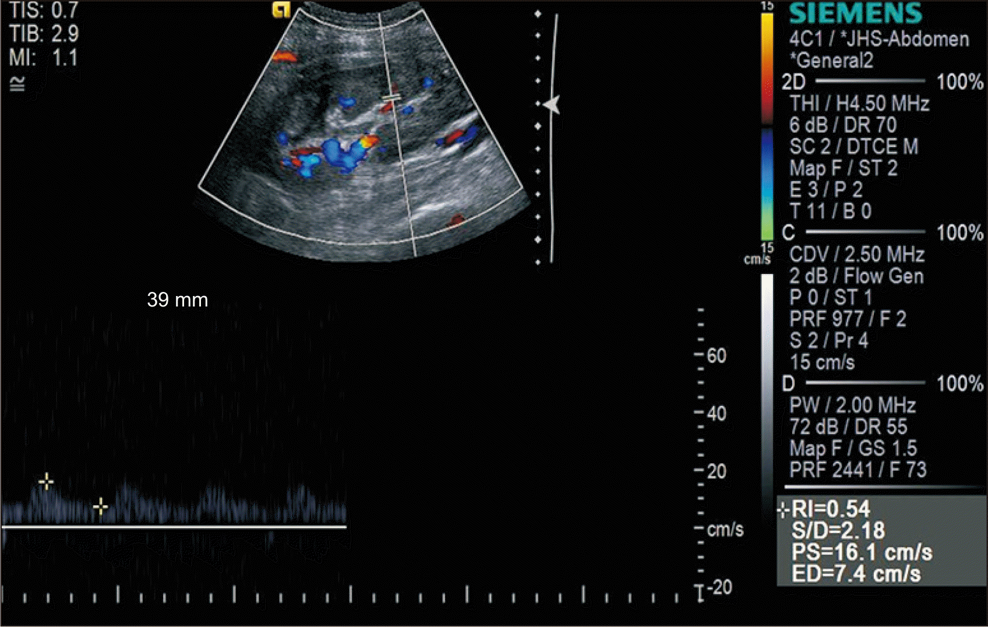
Task: Select the first caliper cross at systolic peak
Action: (46, 481)
